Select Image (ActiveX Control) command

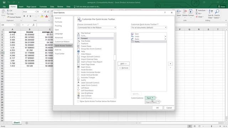pyautogui.click(x=95, y=57)
